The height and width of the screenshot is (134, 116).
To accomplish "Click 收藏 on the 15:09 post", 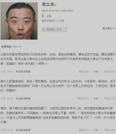I will point(96,130).
